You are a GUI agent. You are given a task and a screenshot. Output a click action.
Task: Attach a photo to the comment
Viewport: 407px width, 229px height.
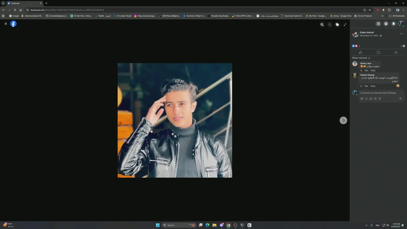click(x=371, y=99)
